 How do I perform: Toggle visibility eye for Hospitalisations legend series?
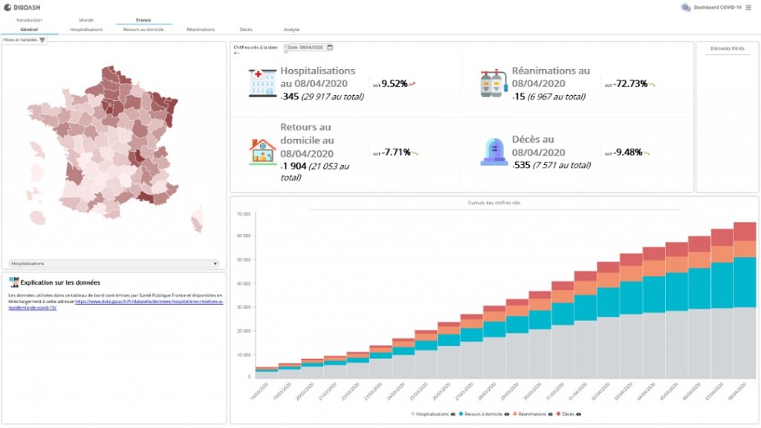pyautogui.click(x=453, y=415)
